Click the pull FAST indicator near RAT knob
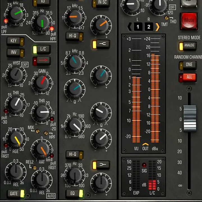The height and width of the screenshot is (202, 202). coord(52,156)
